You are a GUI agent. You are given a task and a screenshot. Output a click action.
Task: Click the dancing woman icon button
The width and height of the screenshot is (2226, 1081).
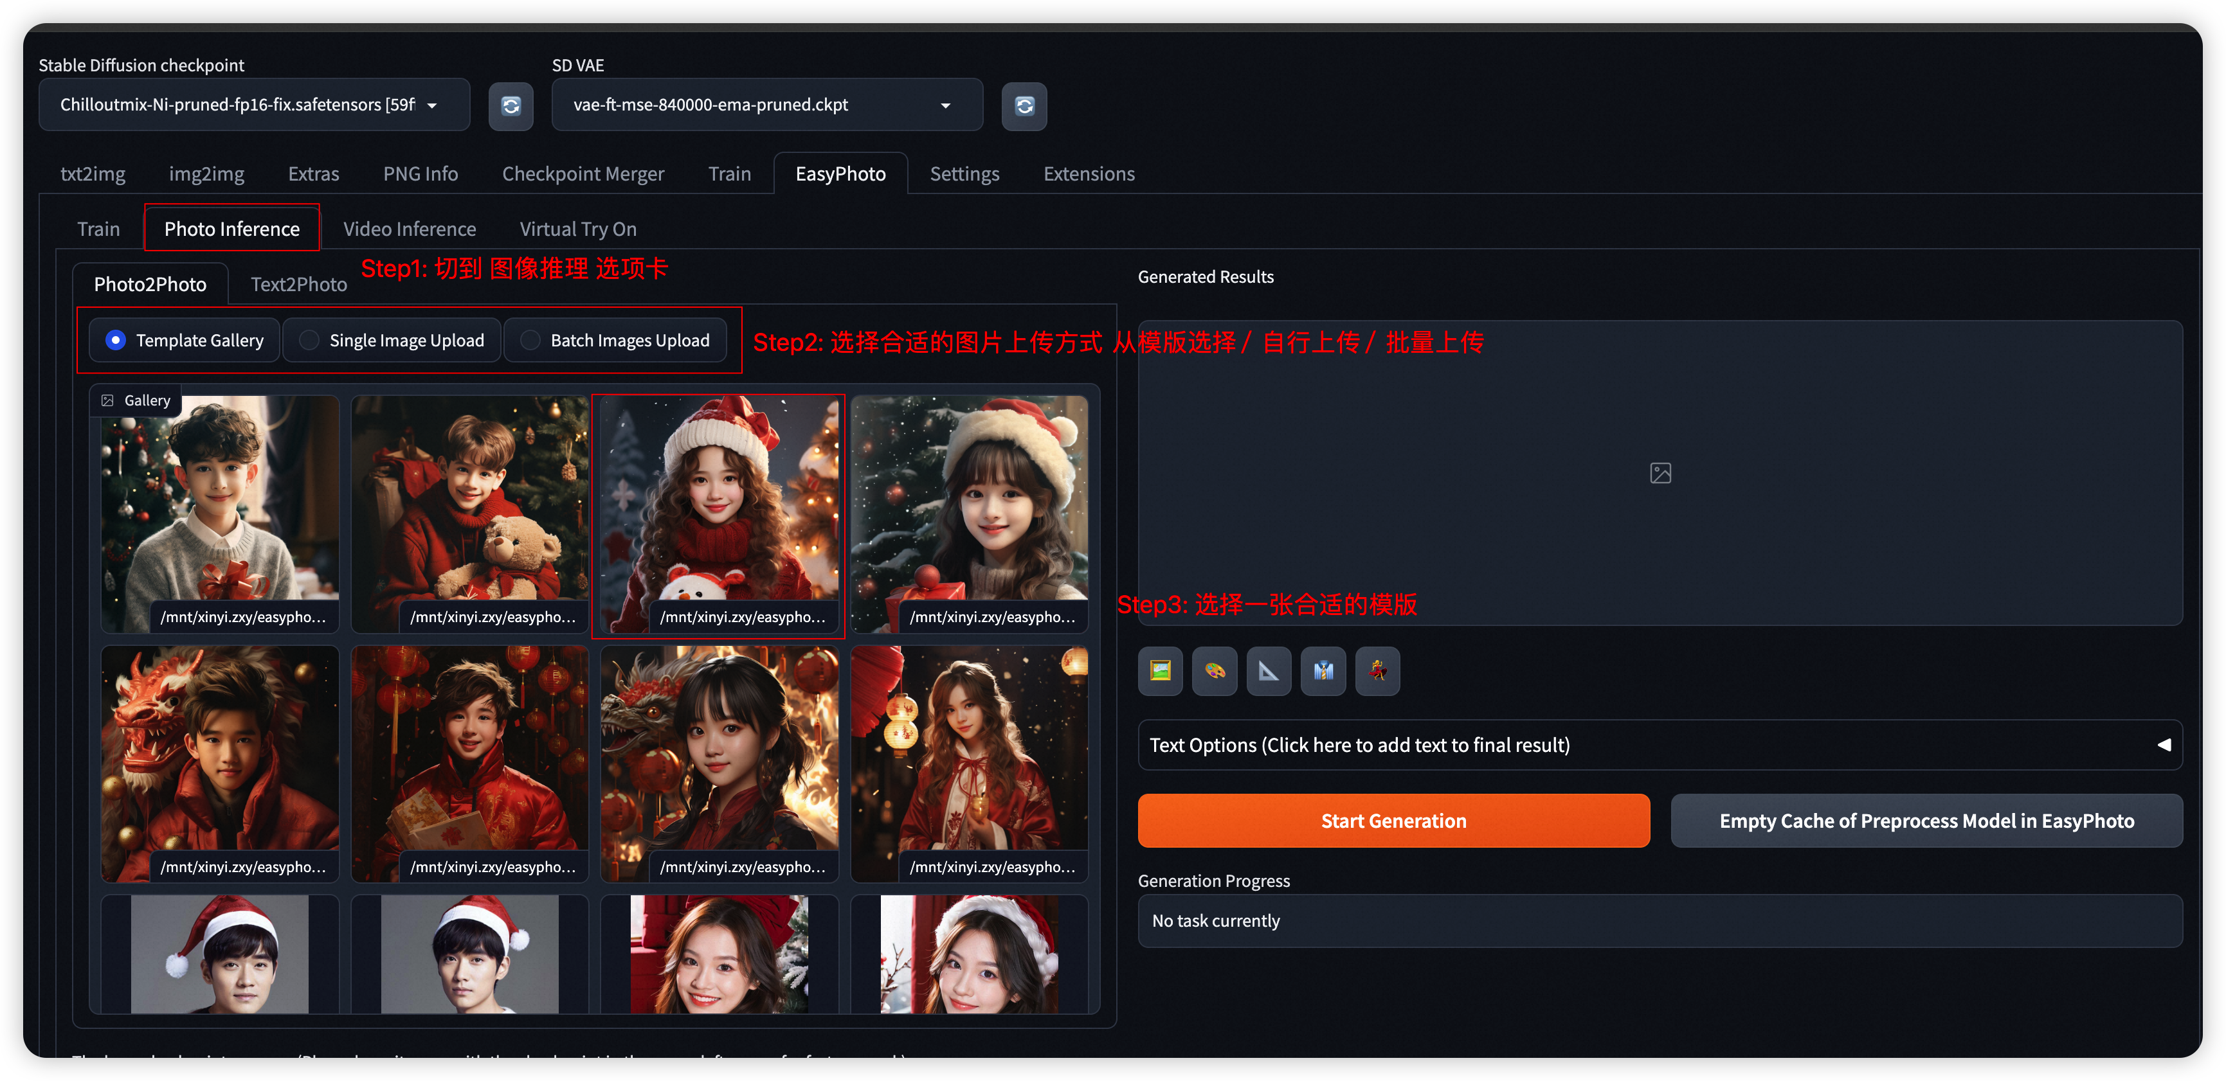click(1377, 671)
